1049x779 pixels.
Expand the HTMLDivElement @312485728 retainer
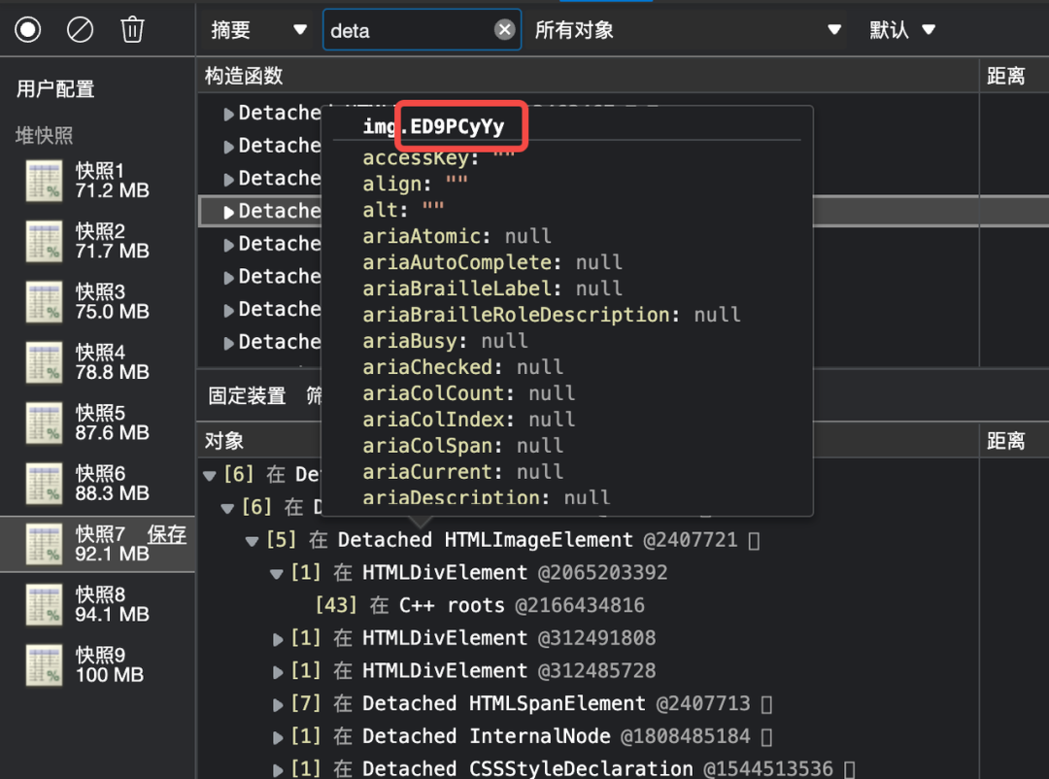(x=278, y=672)
